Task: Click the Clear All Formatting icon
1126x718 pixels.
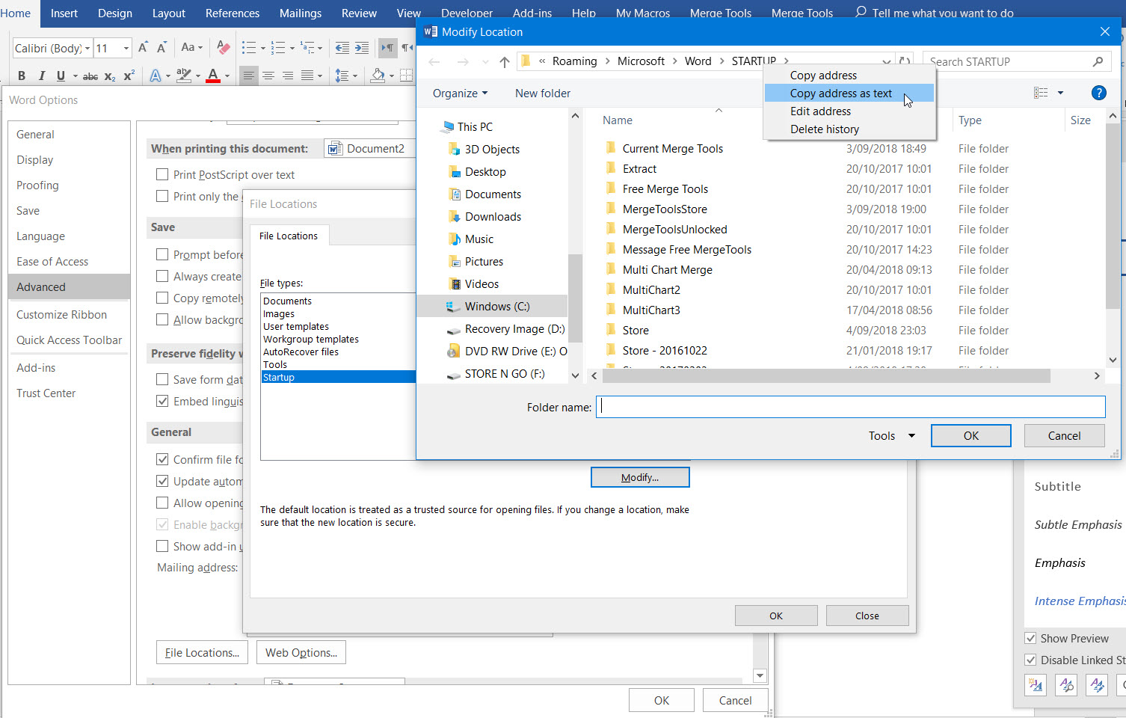Action: (223, 48)
